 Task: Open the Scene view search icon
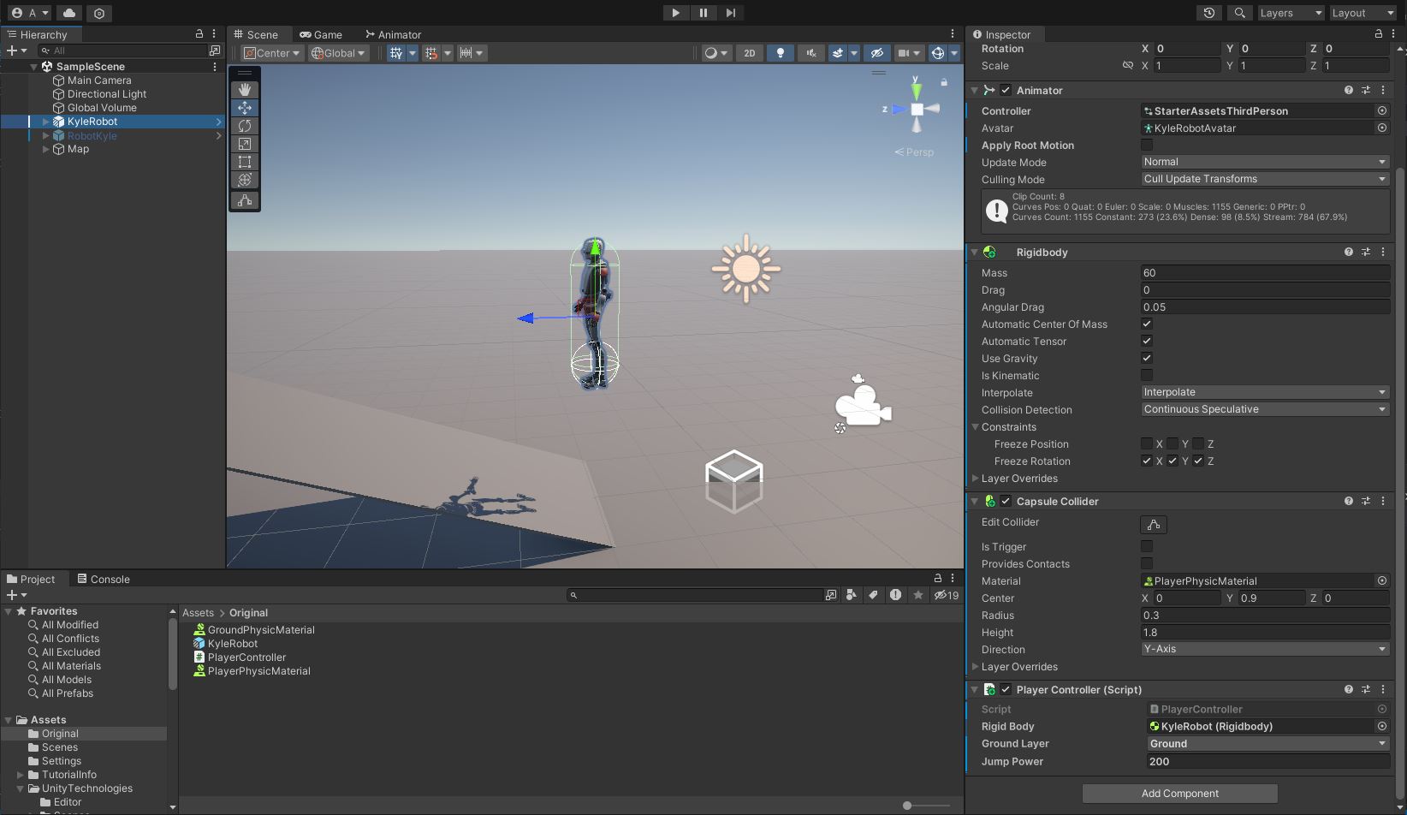(x=1238, y=14)
